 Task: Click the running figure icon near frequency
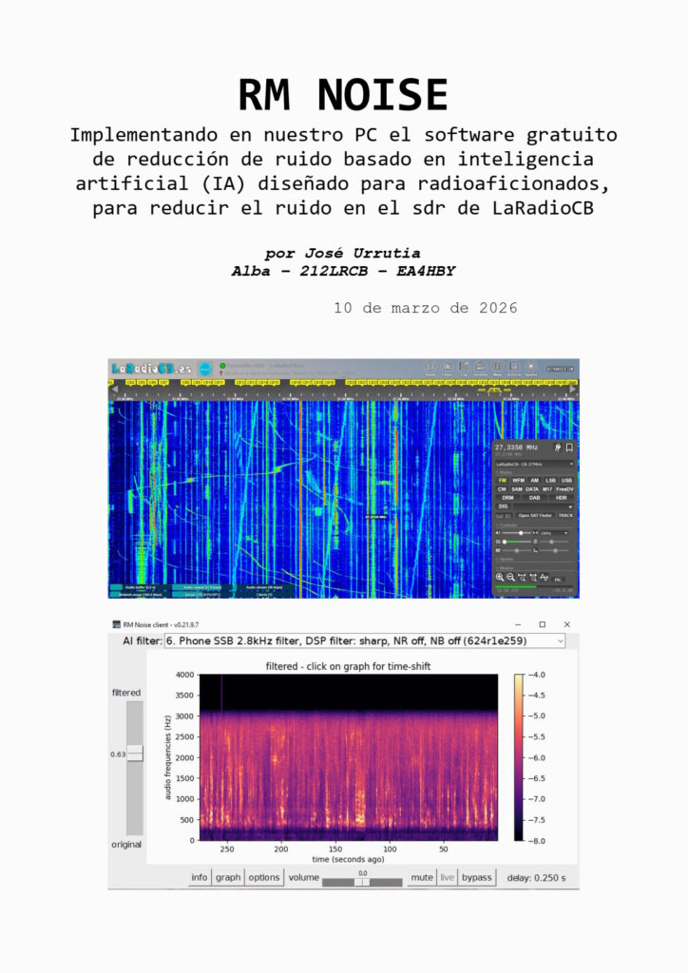pos(558,446)
